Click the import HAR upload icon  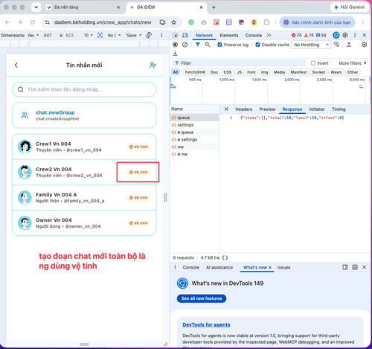[349, 45]
